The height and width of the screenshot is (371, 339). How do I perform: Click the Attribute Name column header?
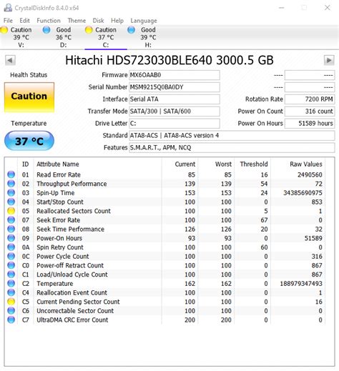pos(58,164)
